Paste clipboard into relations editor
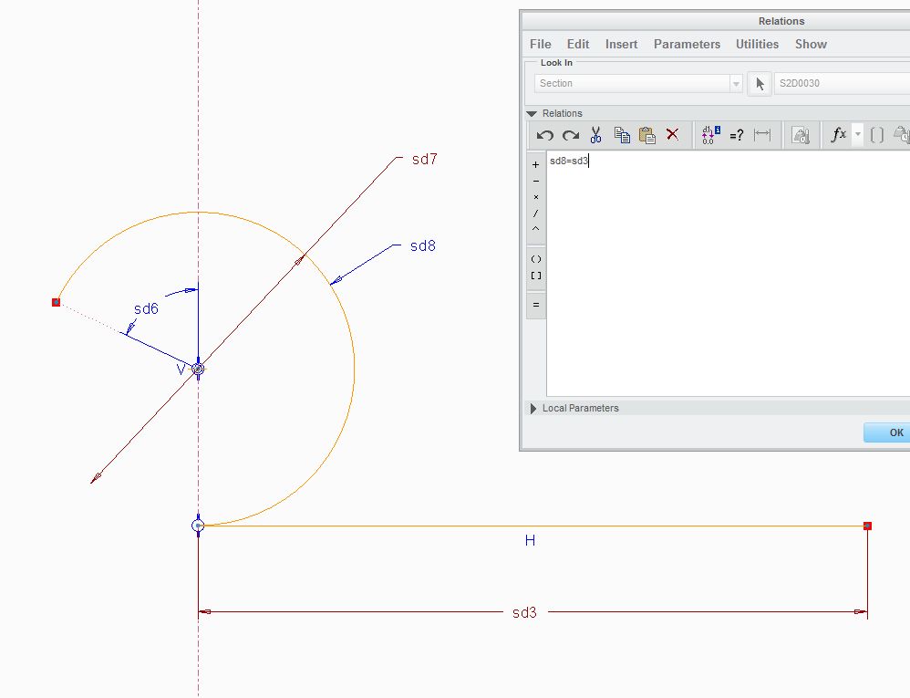Screen dimensions: 910x698 (647, 135)
